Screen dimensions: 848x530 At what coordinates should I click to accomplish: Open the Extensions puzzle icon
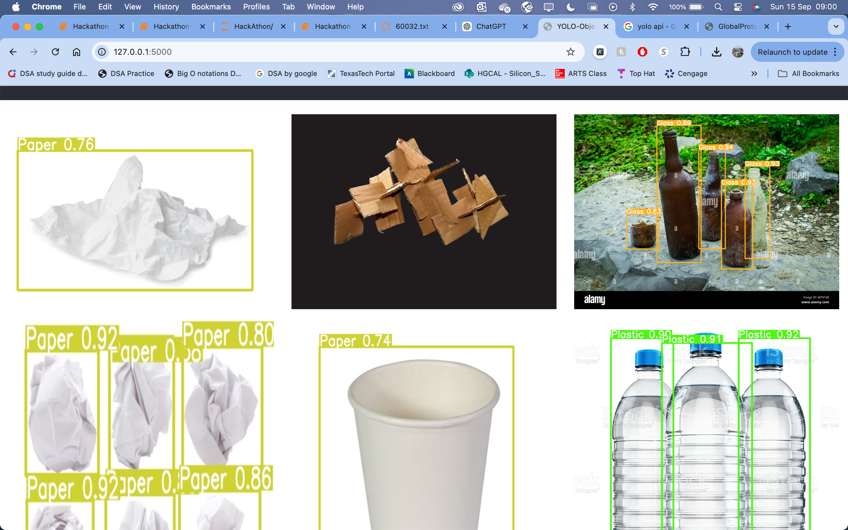[x=685, y=52]
